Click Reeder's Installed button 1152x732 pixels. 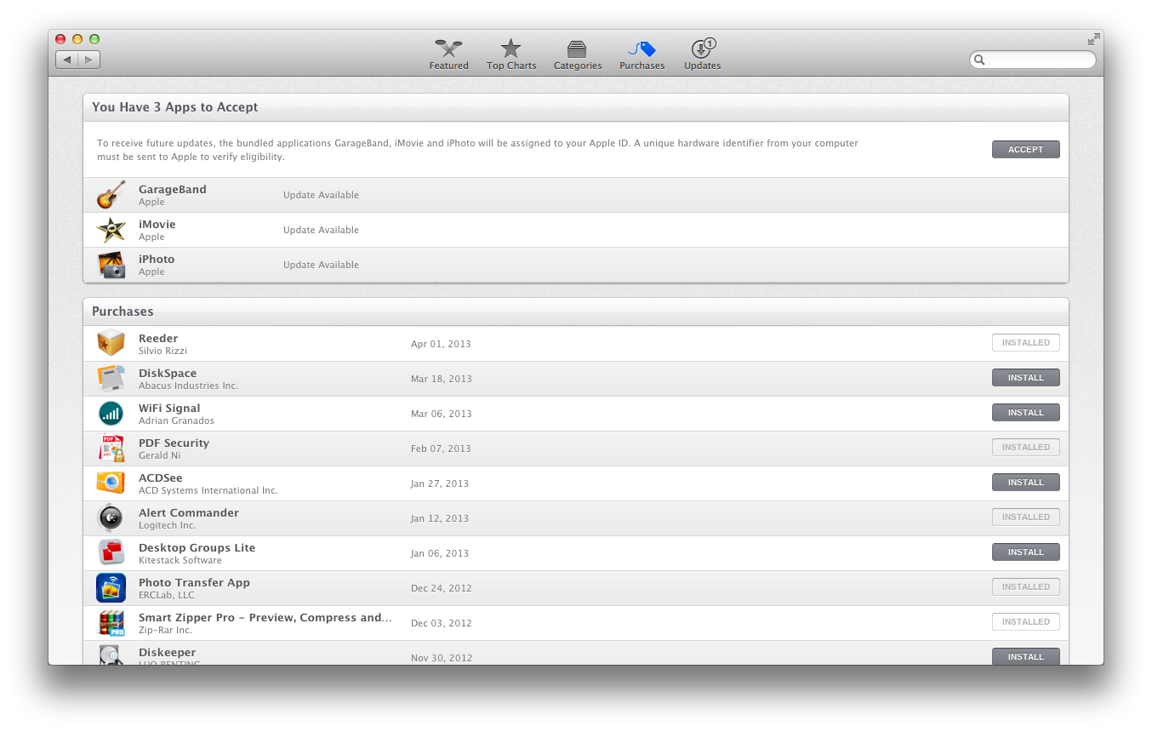click(1025, 342)
